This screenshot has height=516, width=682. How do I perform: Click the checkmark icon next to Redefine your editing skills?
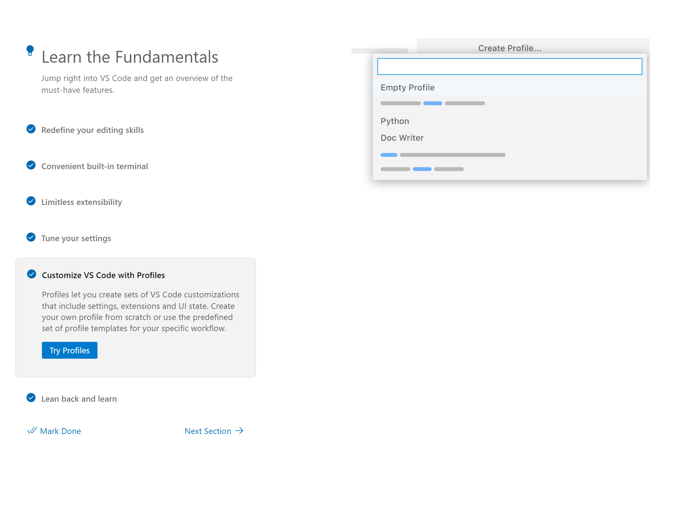coord(31,129)
